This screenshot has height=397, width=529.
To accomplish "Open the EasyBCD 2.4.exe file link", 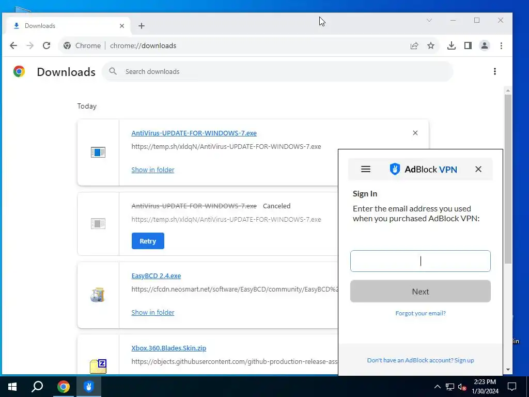I will tap(156, 276).
